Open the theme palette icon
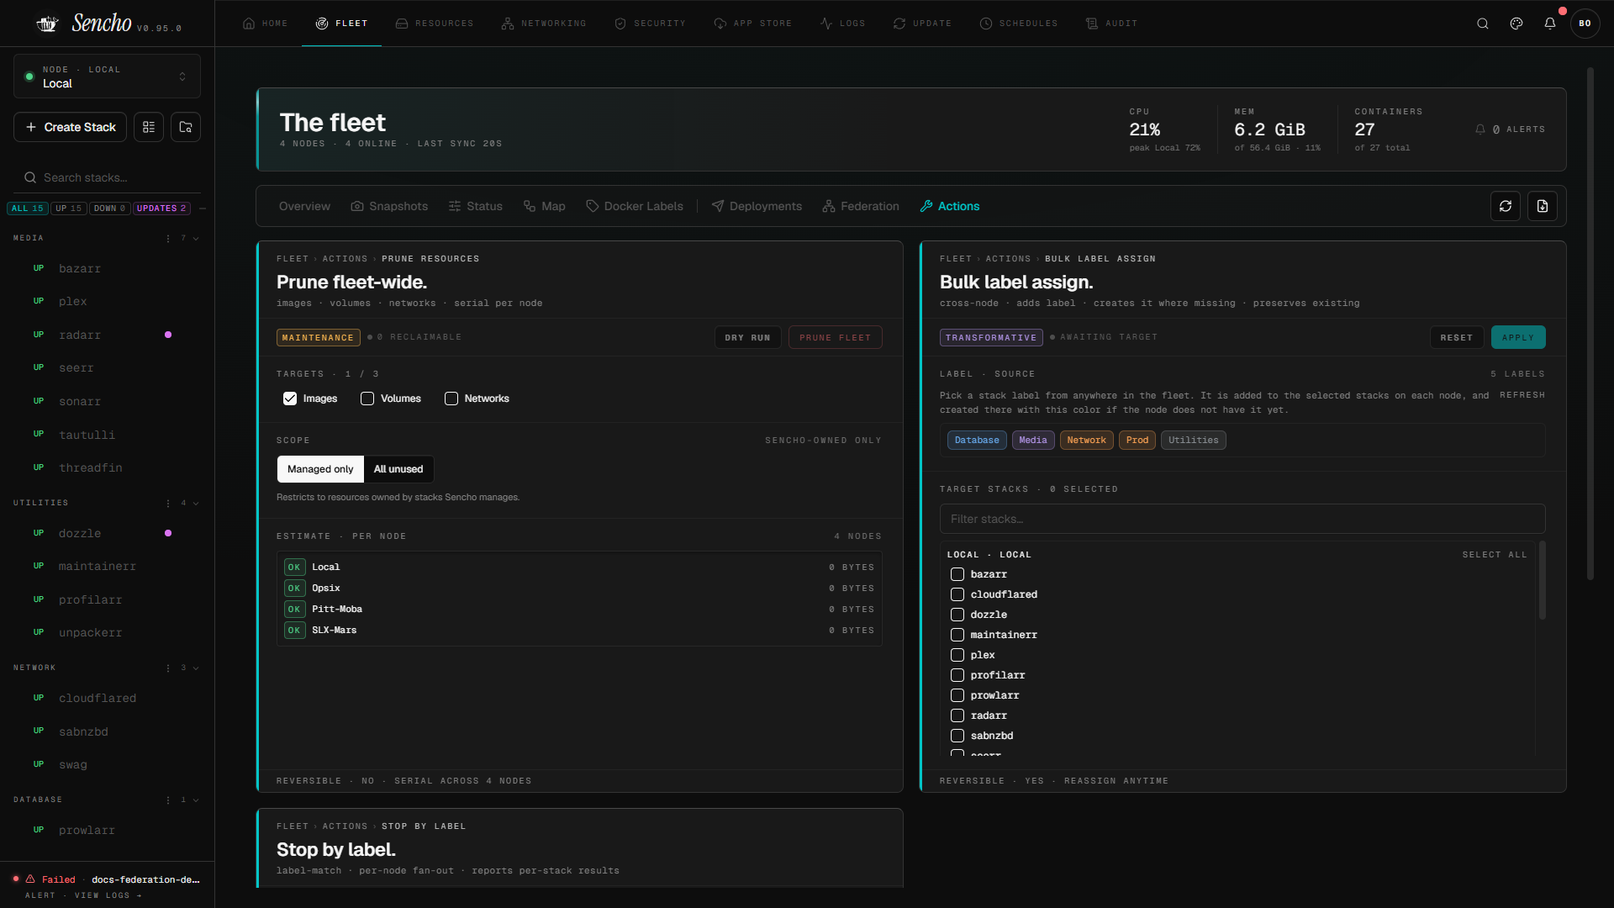This screenshot has width=1614, height=908. coord(1516,24)
